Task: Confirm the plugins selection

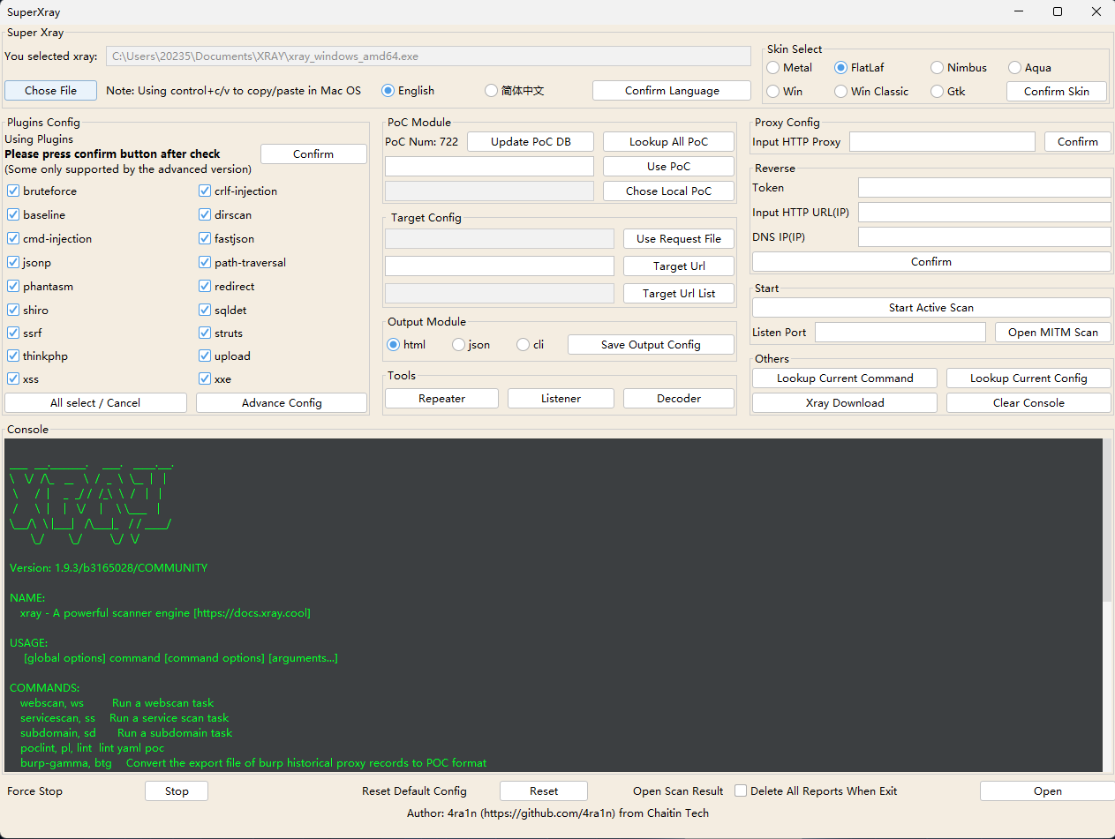Action: point(313,154)
